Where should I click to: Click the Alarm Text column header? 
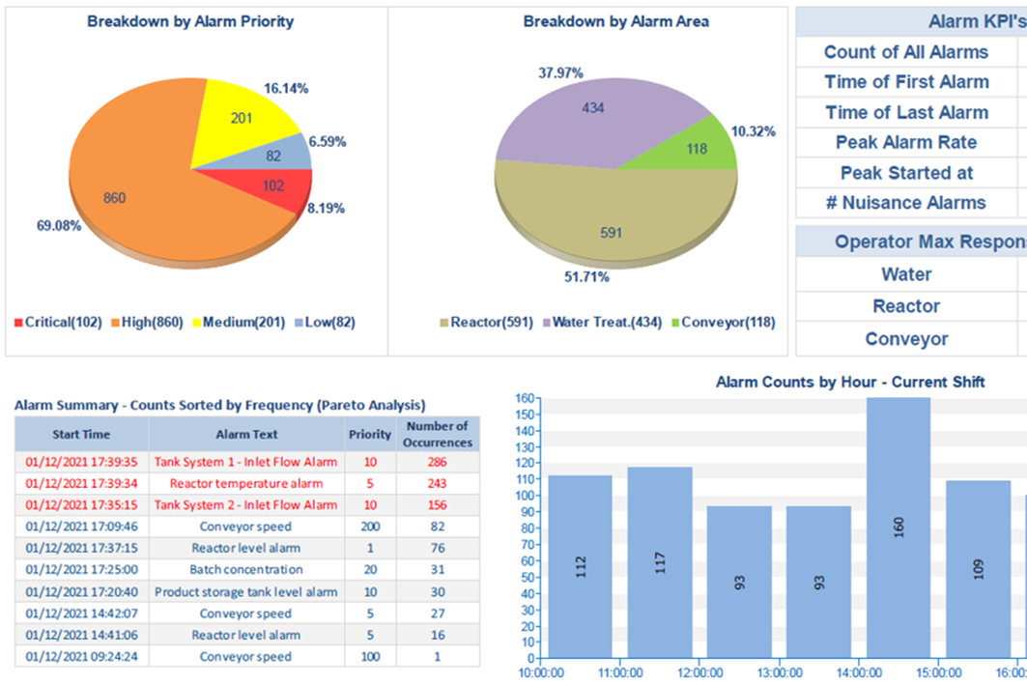(247, 434)
